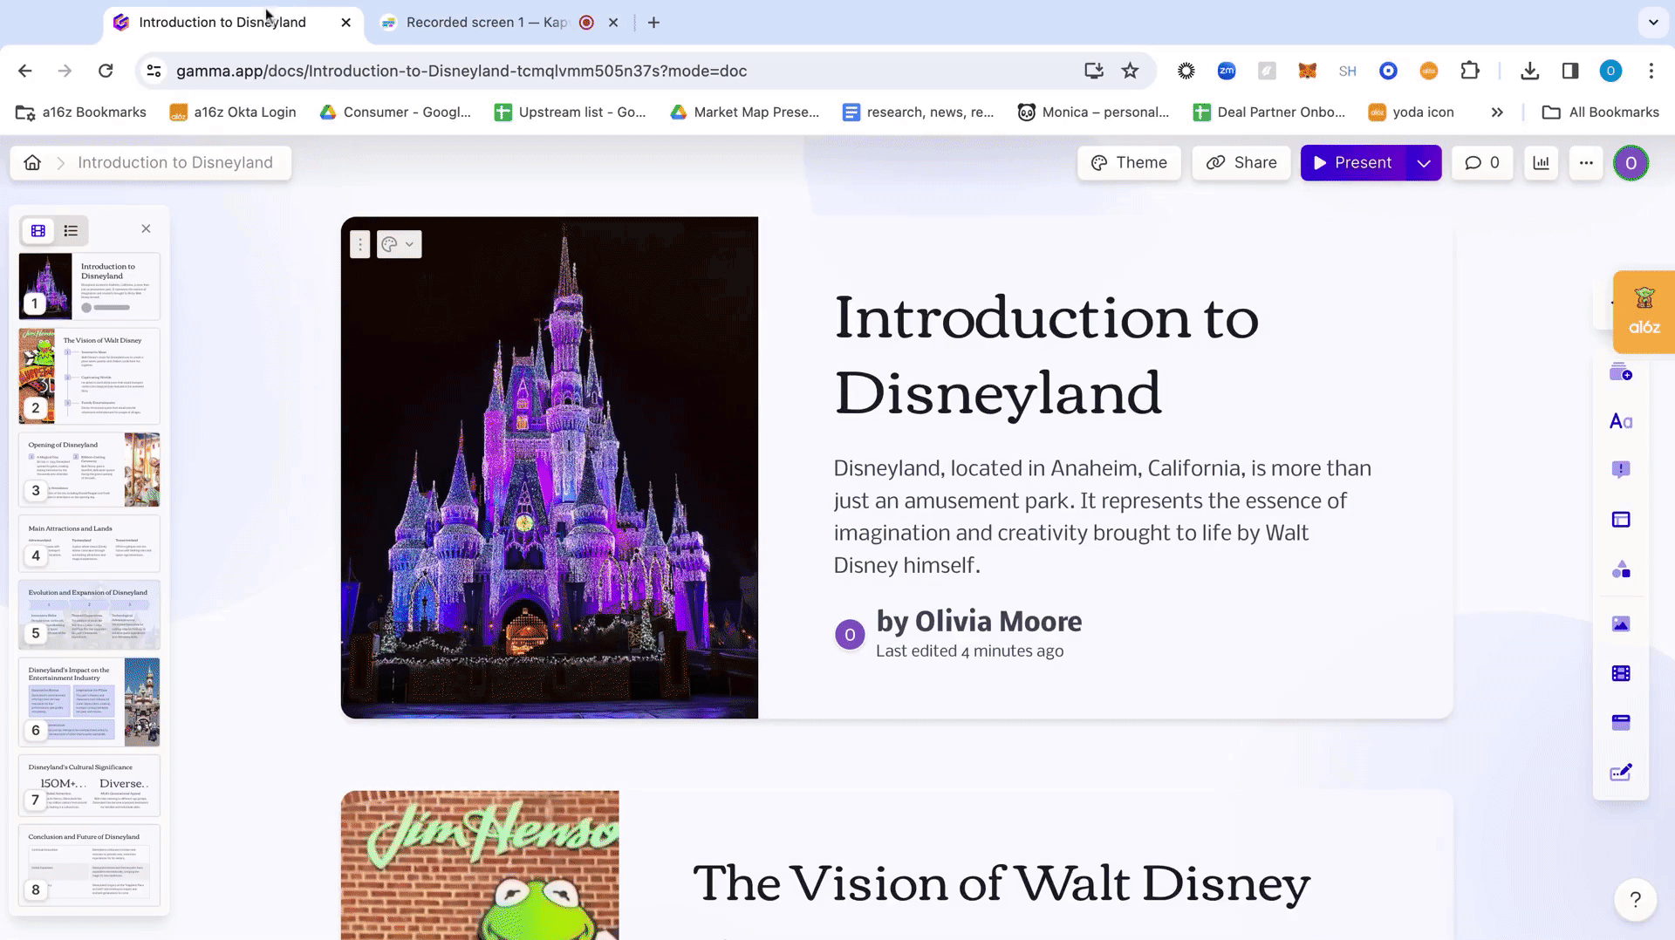
Task: Open the Share dialog
Action: click(x=1241, y=163)
